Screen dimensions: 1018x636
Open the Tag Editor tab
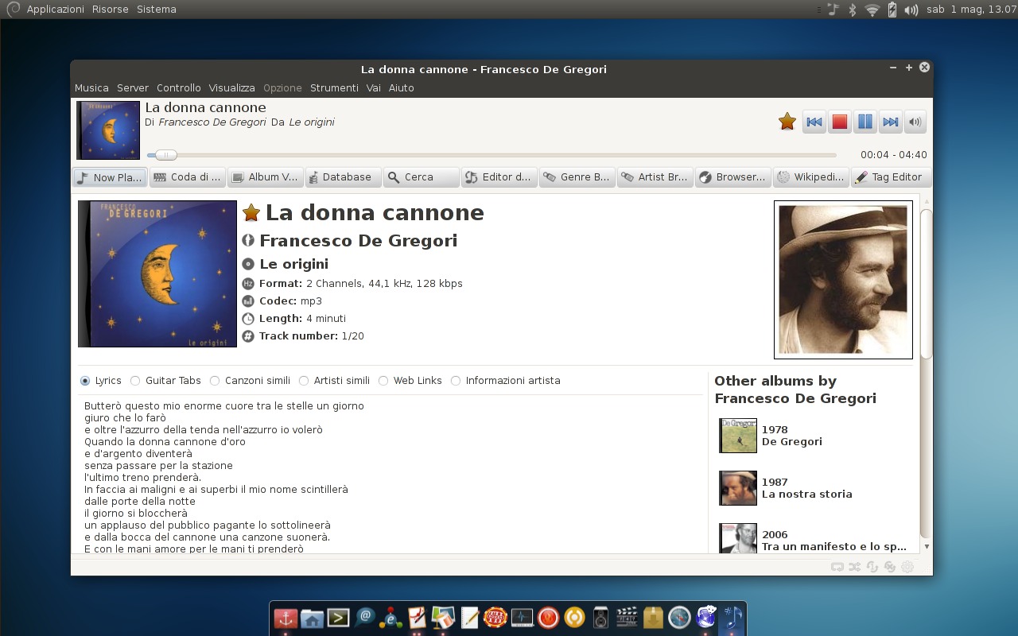pyautogui.click(x=889, y=177)
